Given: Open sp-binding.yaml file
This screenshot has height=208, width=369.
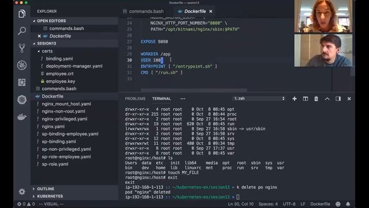Looking at the screenshot, I should pyautogui.click(x=59, y=142).
